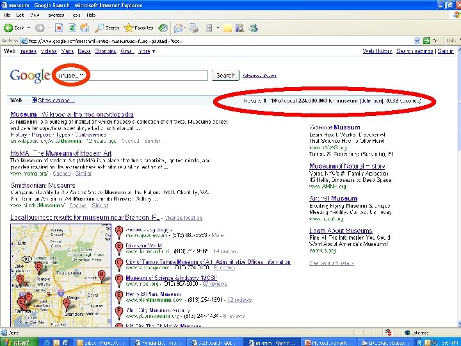Viewport: 461px width, 346px height.
Task: Expand the Google 'more' dropdown
Action: (x=147, y=51)
